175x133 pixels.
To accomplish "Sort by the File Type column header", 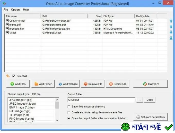I will [118, 16].
